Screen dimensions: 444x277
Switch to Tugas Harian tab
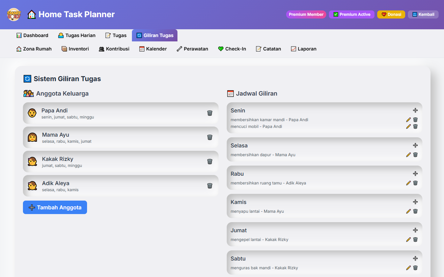pyautogui.click(x=77, y=35)
